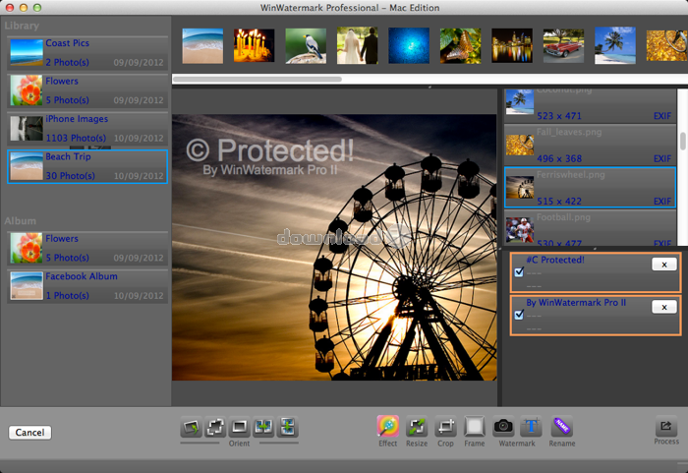
Task: Click the camera image watermark icon
Action: (503, 426)
